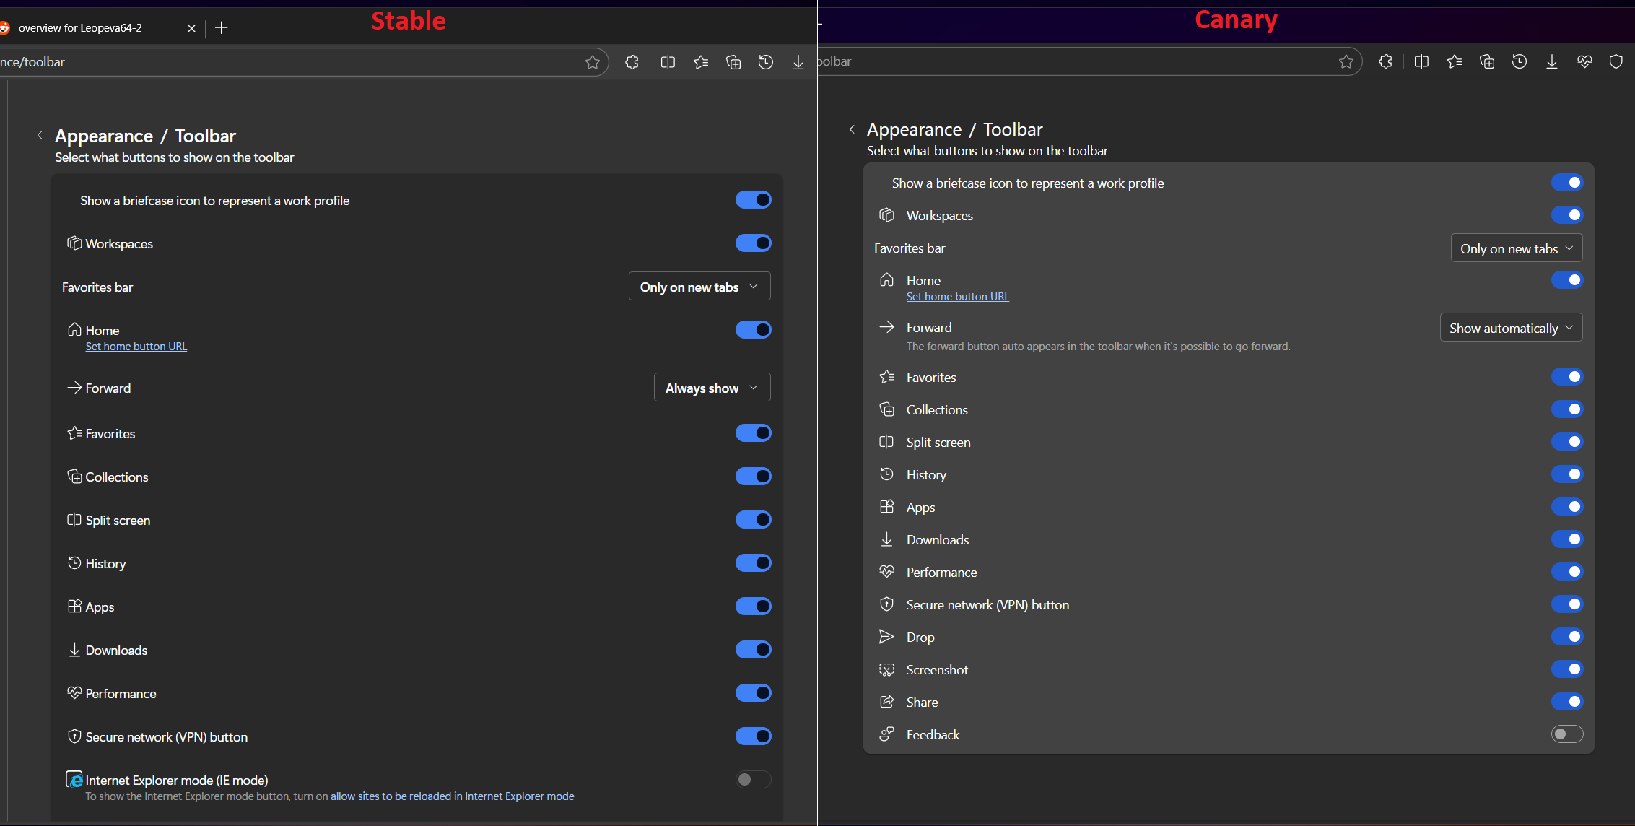Open a new tab with plus button
This screenshot has height=826, width=1635.
point(222,28)
